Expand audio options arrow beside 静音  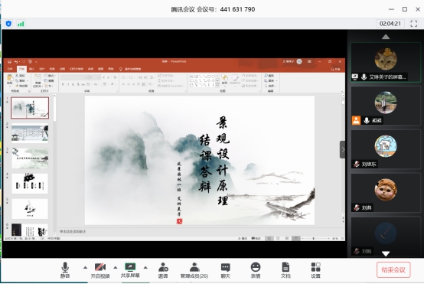(85, 267)
